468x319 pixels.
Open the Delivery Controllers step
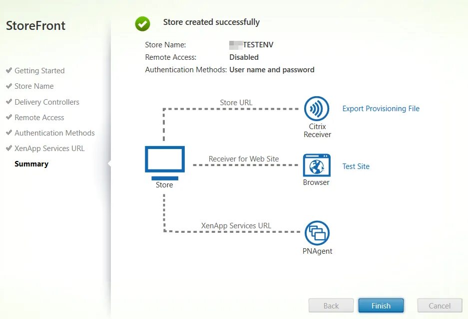pos(47,102)
